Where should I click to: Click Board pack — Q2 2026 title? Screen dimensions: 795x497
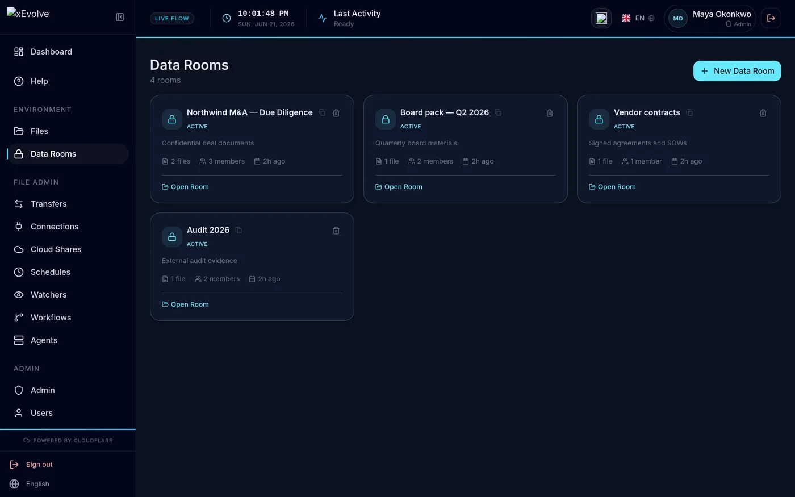point(445,112)
